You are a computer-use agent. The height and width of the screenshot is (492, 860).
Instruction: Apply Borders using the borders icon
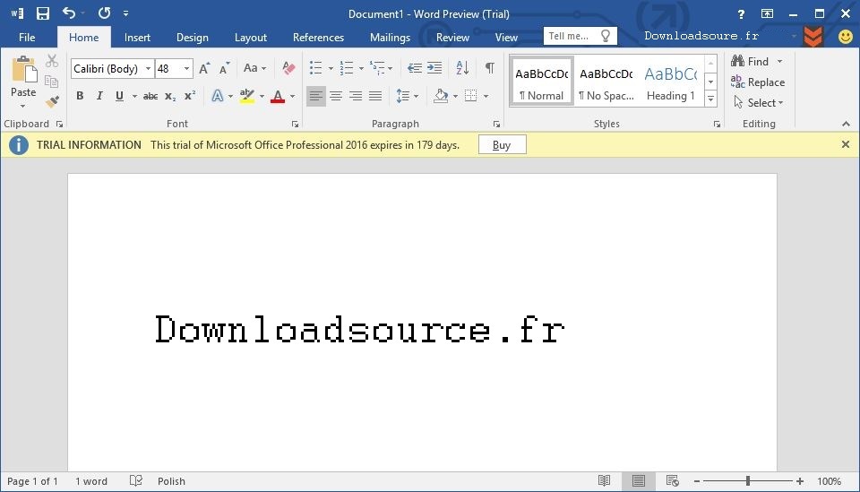[x=470, y=96]
